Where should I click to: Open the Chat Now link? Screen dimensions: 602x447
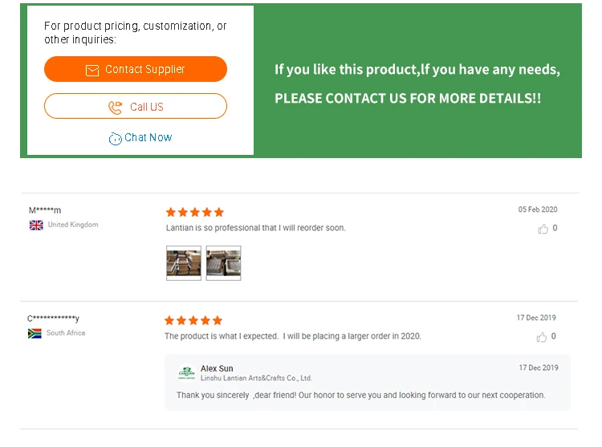(148, 137)
